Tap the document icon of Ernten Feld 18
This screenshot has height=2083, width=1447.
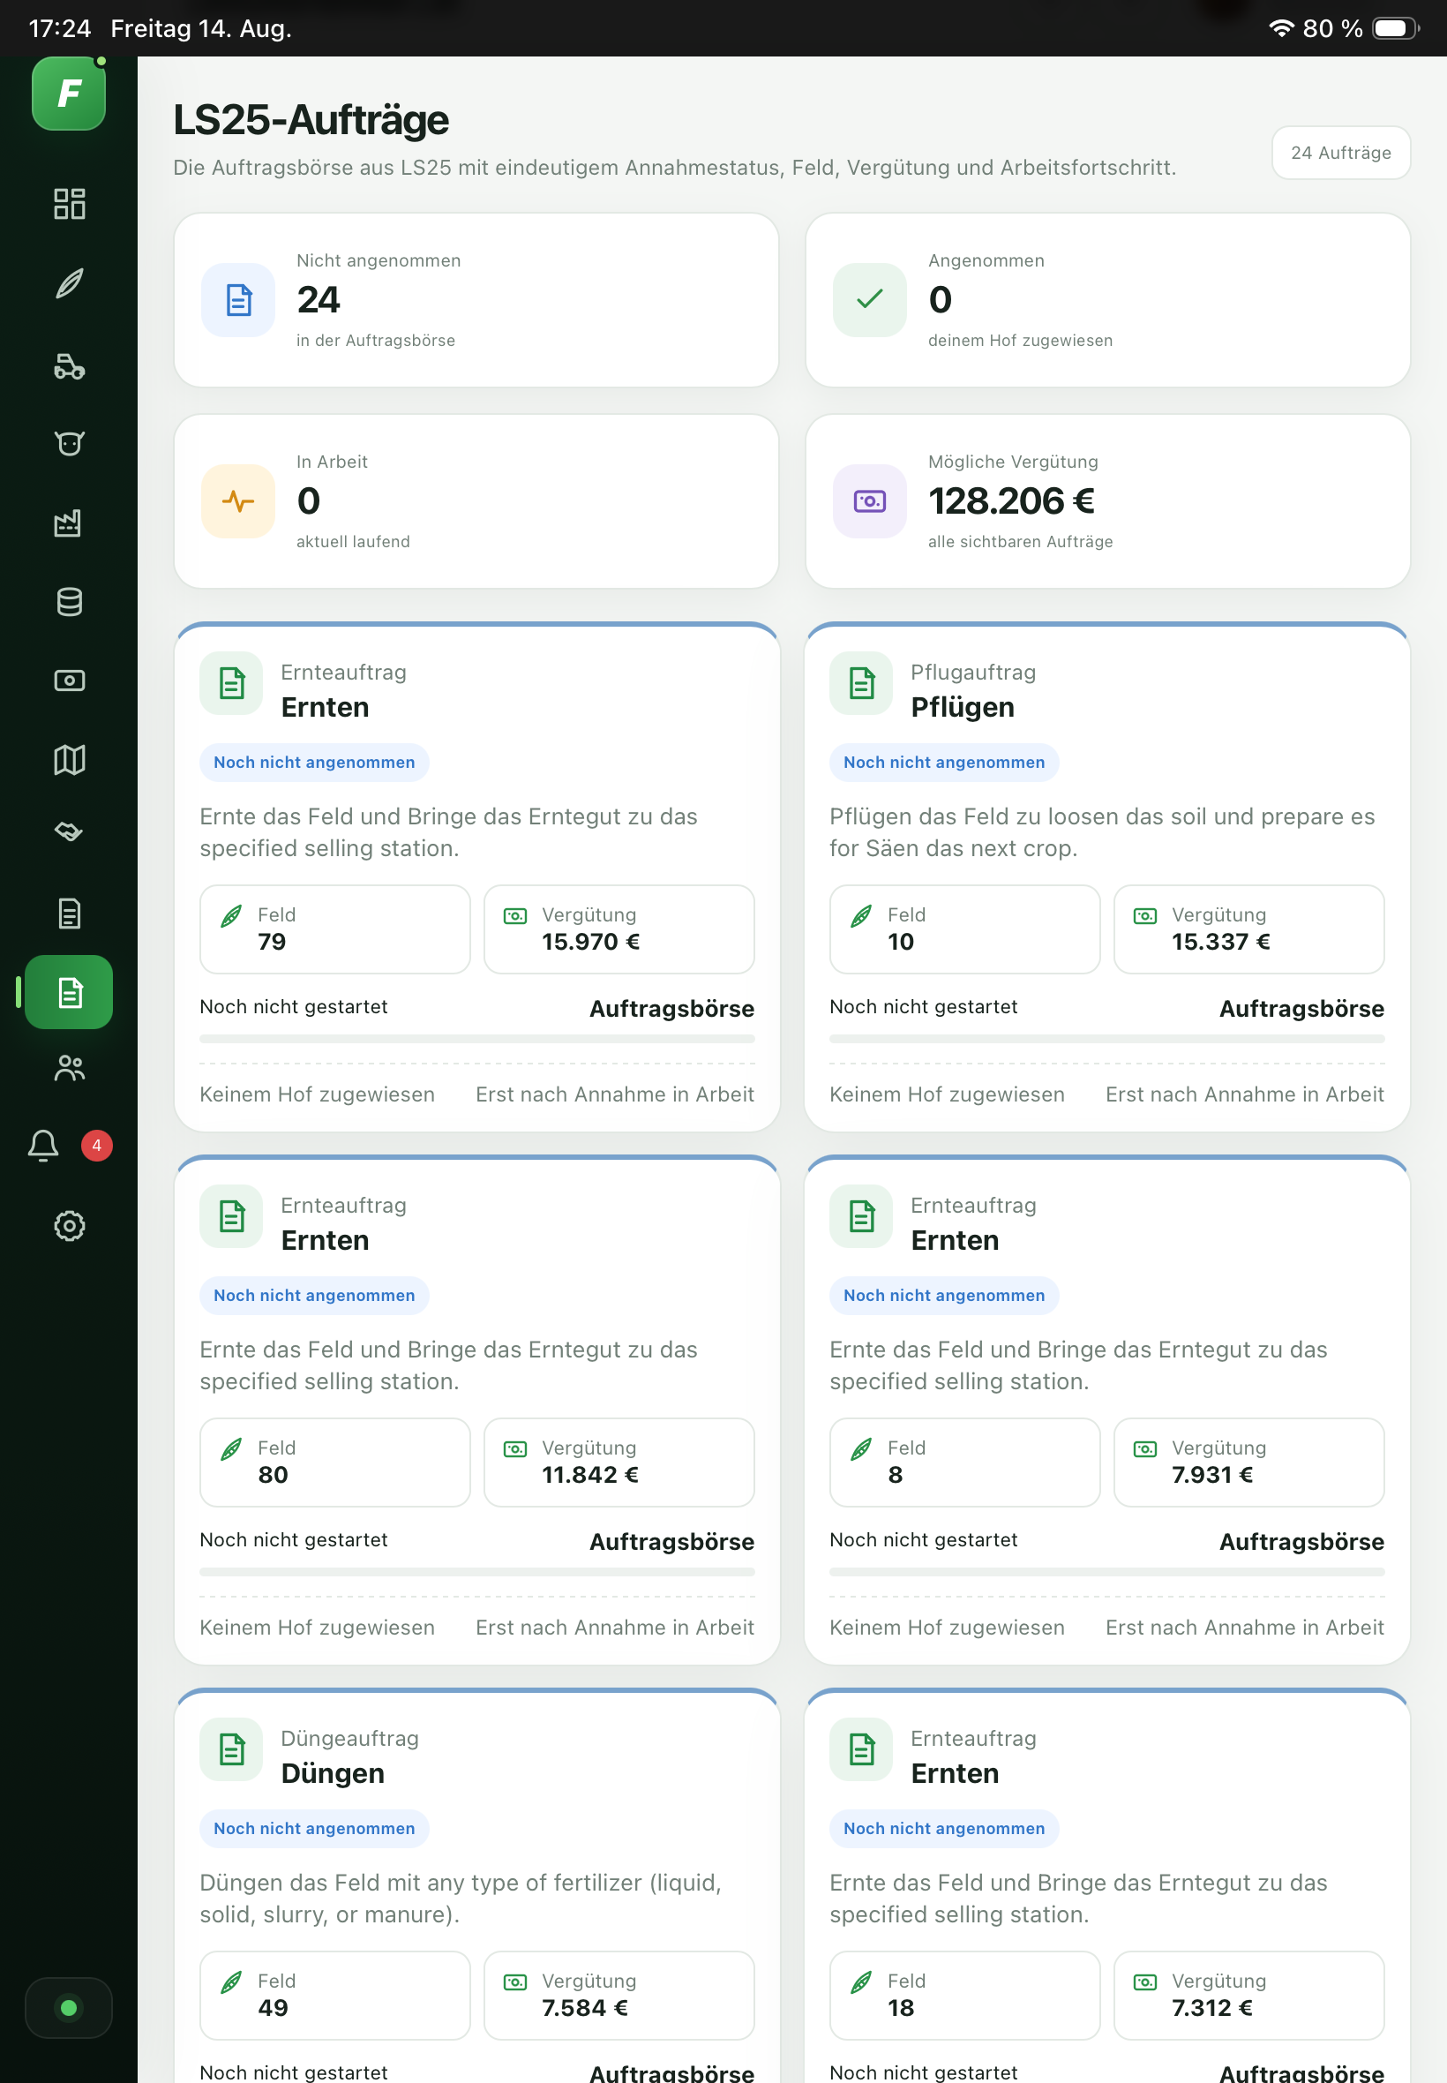861,1749
